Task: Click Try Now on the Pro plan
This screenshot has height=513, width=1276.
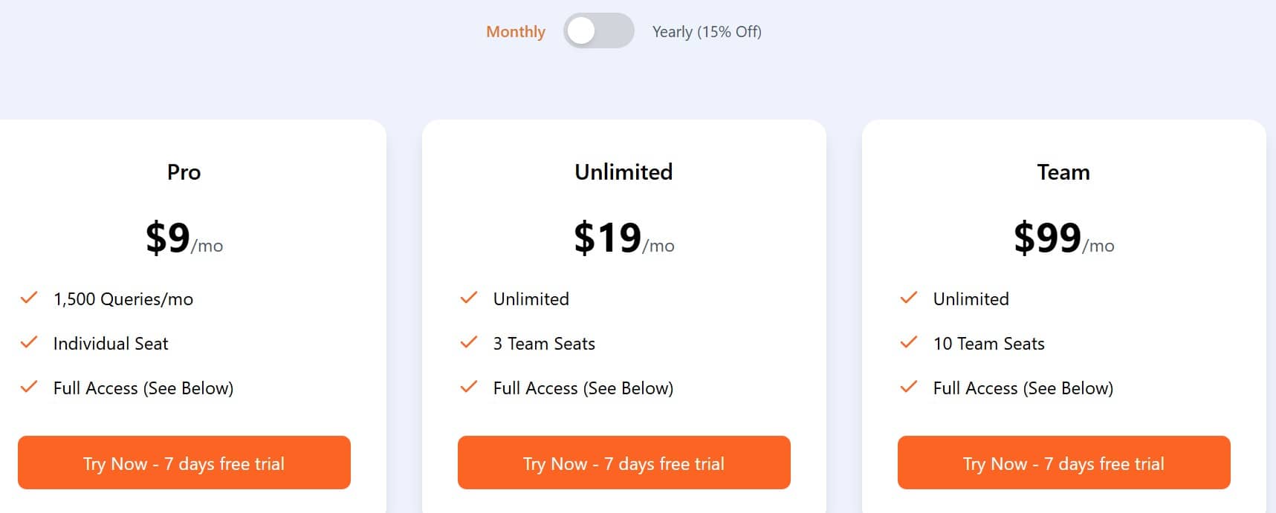Action: [184, 463]
